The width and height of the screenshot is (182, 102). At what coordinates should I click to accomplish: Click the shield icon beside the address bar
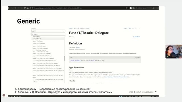pos(31,8)
